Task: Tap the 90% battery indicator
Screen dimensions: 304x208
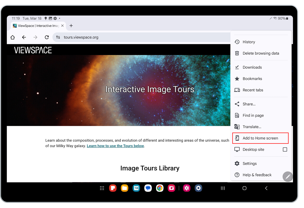Action: click(x=283, y=18)
